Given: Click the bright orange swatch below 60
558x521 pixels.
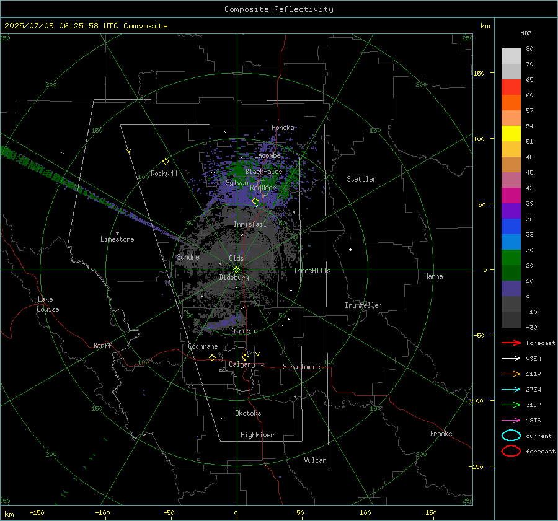Looking at the screenshot, I should click(511, 102).
